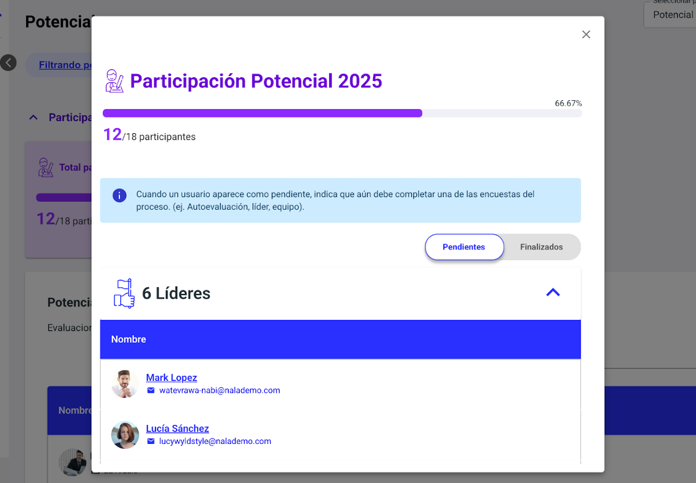The image size is (696, 483).
Task: Click the flag-and-thumb Líderes icon
Action: 123,293
